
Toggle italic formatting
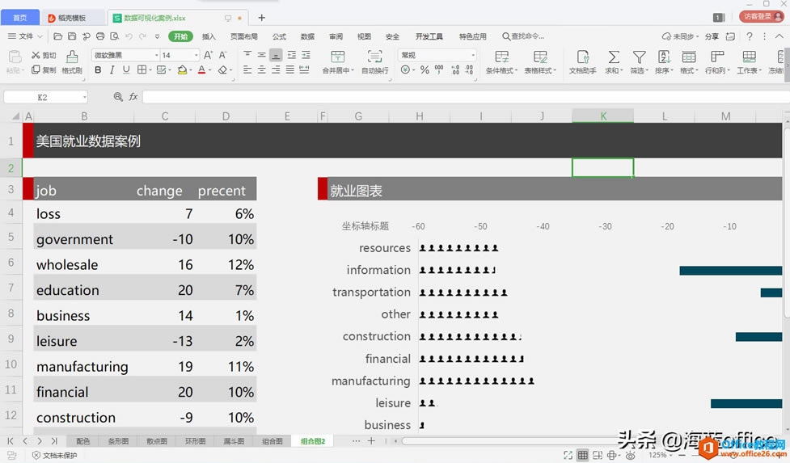tap(112, 70)
